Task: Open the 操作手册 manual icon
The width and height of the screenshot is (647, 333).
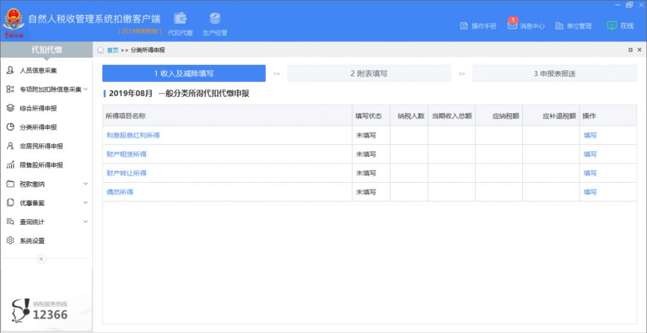Action: point(464,26)
